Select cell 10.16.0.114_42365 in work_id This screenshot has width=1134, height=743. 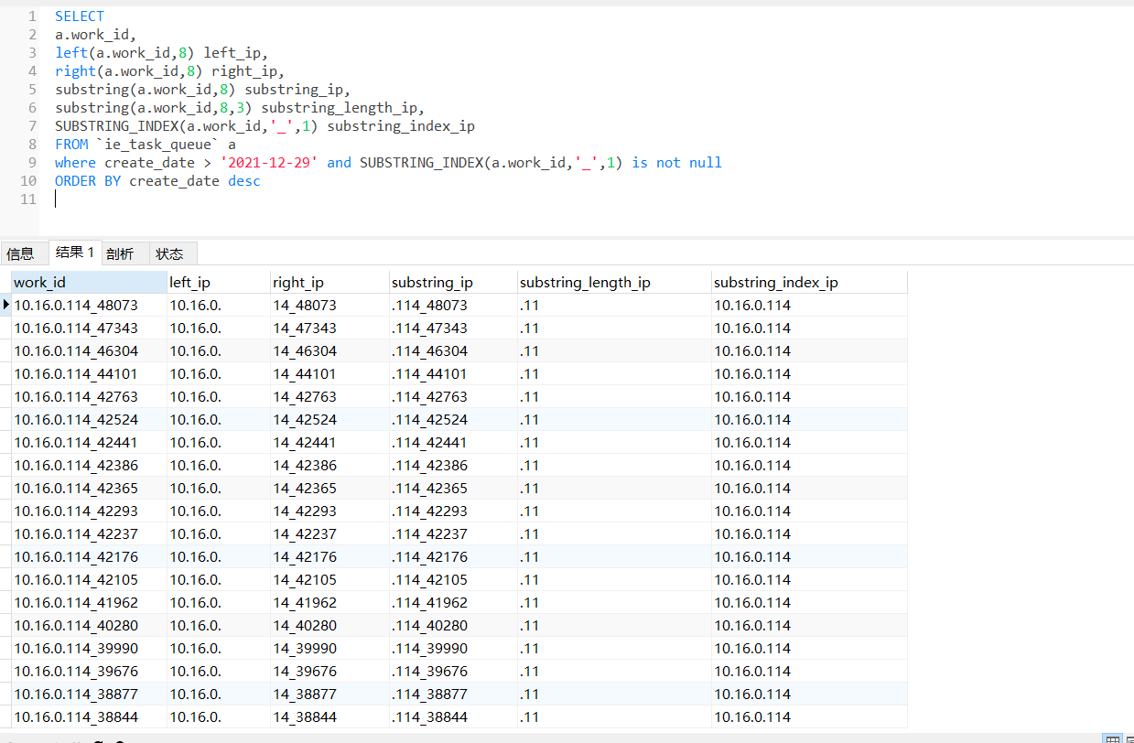[89, 488]
